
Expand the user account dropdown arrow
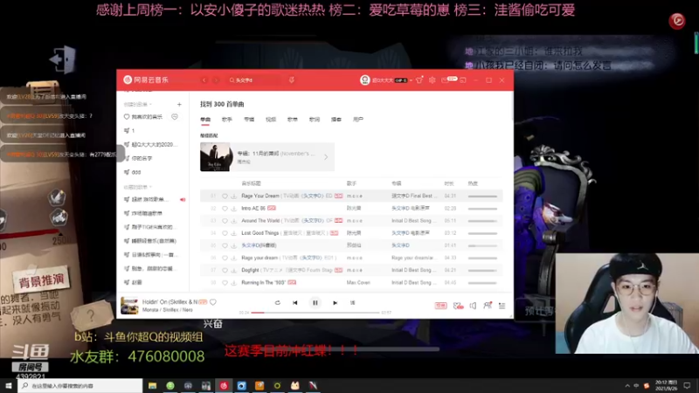tap(411, 80)
